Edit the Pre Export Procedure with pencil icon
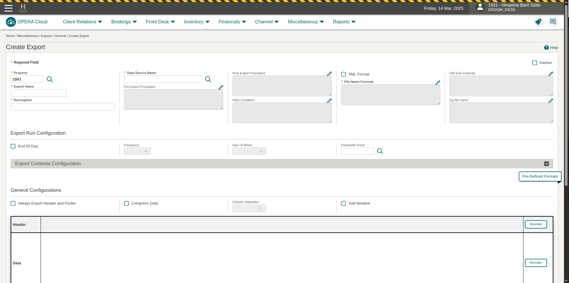The height and width of the screenshot is (283, 569). click(221, 87)
